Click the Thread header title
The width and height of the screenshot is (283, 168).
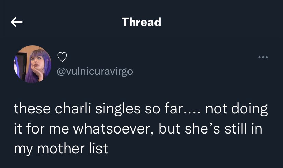[x=141, y=22]
